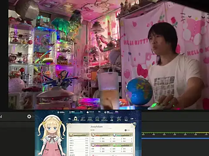Click the arrow icon at the menu row's right end
Image resolution: width=209 pixels, height=156 pixels.
click(132, 119)
